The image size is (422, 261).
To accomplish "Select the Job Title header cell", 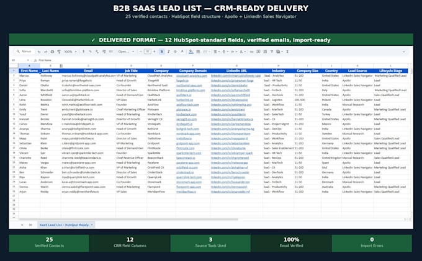I will [131, 71].
